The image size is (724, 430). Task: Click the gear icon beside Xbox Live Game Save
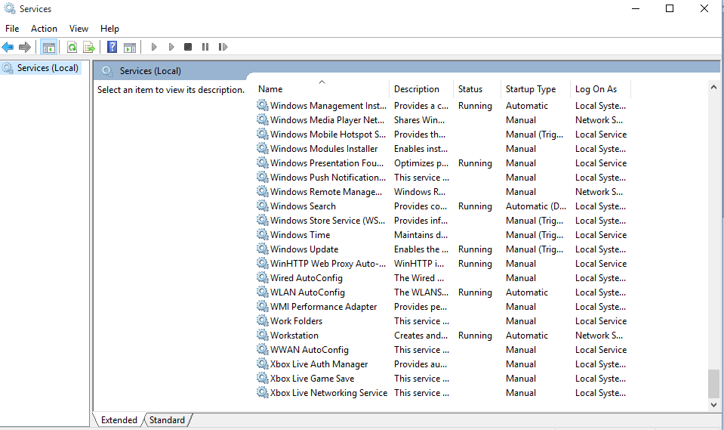263,378
